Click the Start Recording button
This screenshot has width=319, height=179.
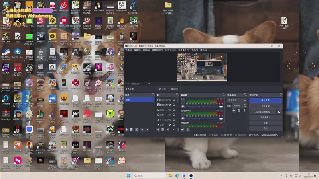click(x=266, y=106)
